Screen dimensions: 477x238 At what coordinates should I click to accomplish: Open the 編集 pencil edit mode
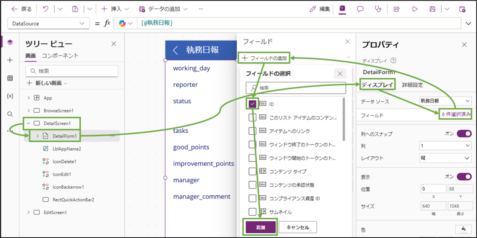click(320, 9)
